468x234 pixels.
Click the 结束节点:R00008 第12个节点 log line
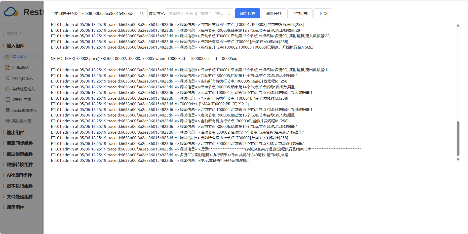coord(176,30)
